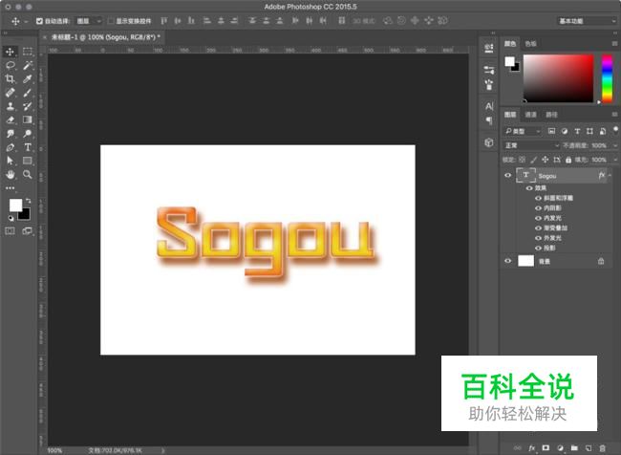621x455 pixels.
Task: Open the layer filter 类型 dropdown
Action: [522, 131]
